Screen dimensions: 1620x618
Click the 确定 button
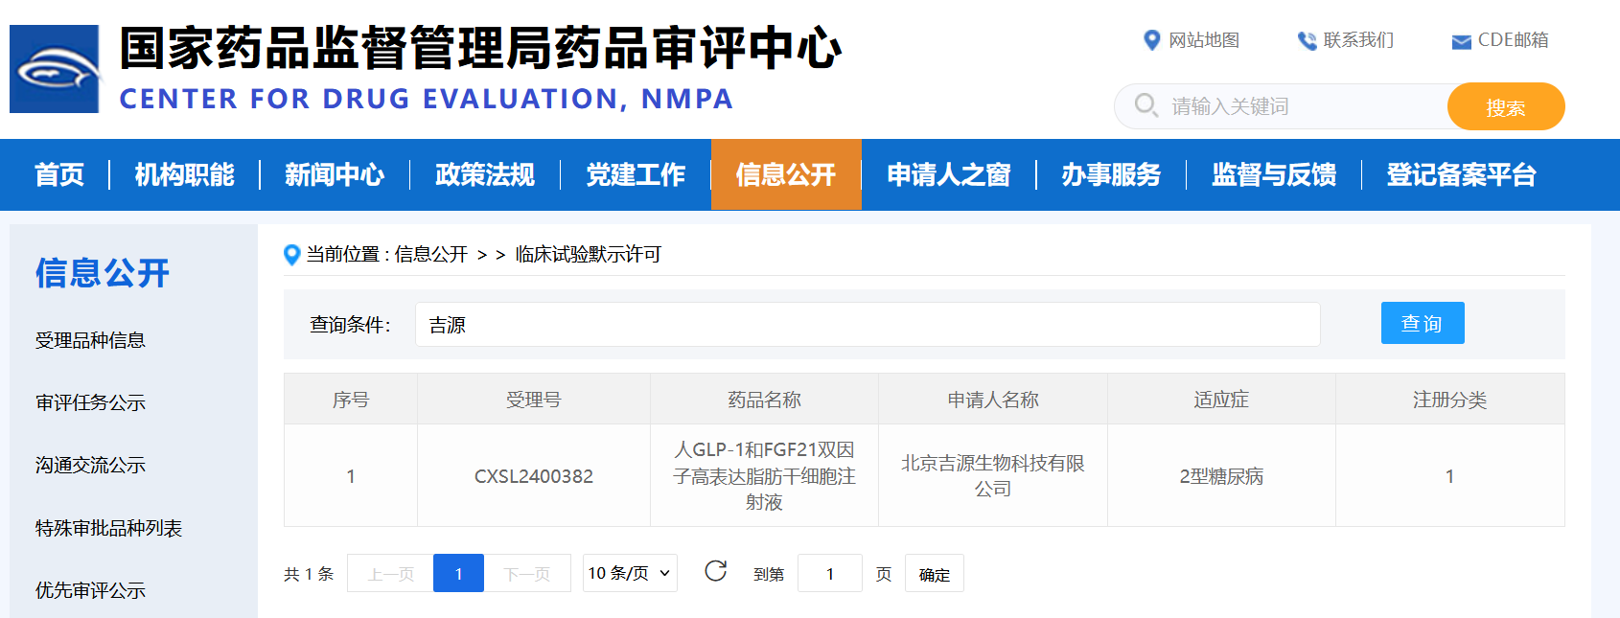pyautogui.click(x=935, y=573)
